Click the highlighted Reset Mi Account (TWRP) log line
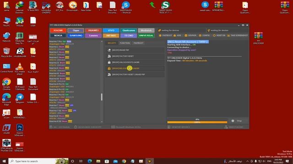 coord(188,41)
